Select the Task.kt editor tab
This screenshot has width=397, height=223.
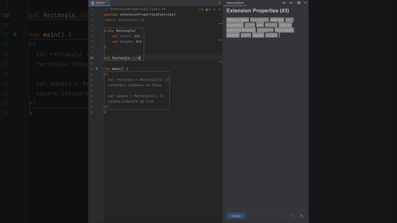point(99,2)
